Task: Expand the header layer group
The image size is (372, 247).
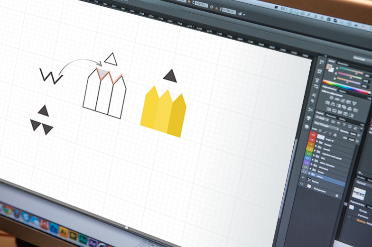Action: [x=317, y=141]
